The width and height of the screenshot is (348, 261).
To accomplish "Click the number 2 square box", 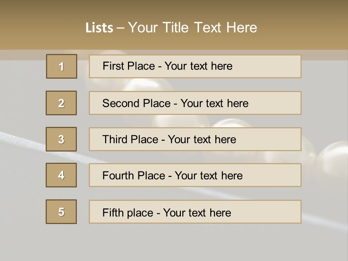I will tap(61, 103).
